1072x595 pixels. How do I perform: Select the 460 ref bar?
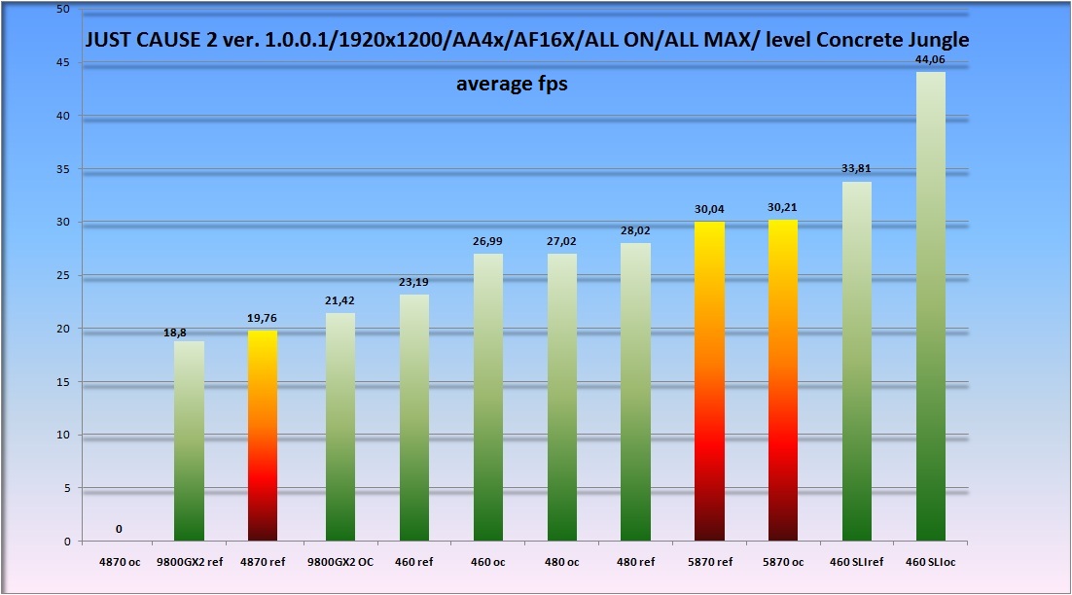point(414,418)
